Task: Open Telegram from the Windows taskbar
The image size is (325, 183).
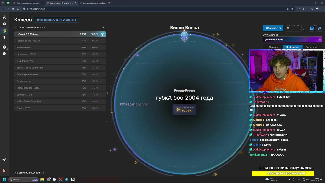Action: point(67,179)
